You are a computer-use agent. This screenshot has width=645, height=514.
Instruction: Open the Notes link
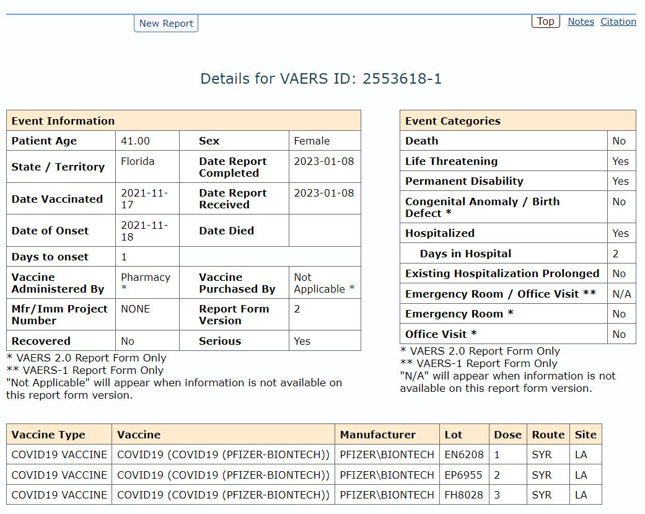pos(581,22)
